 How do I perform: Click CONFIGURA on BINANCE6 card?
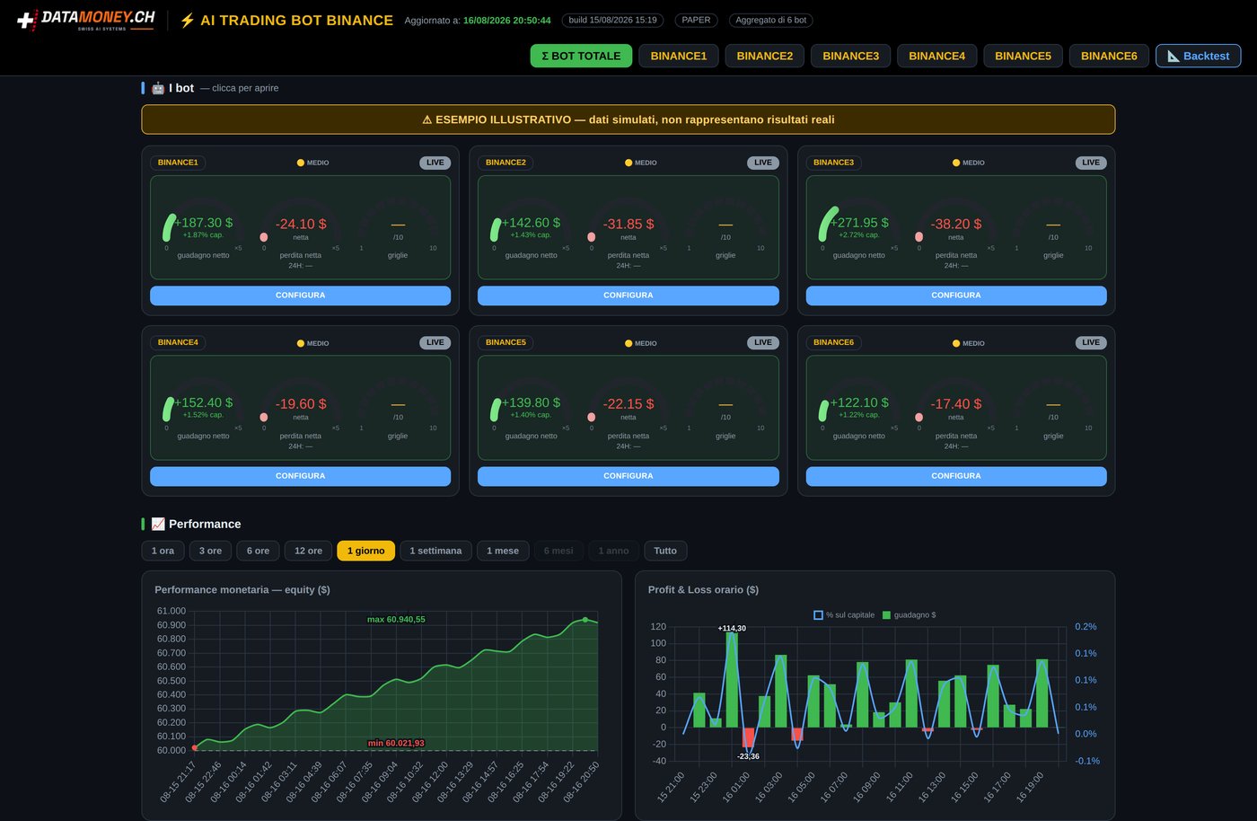point(956,476)
